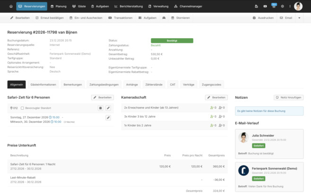Click the print-queue icon in the top bar

click(x=256, y=6)
